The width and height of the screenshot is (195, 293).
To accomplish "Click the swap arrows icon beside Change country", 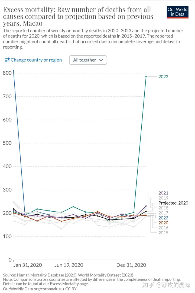I will (7, 60).
